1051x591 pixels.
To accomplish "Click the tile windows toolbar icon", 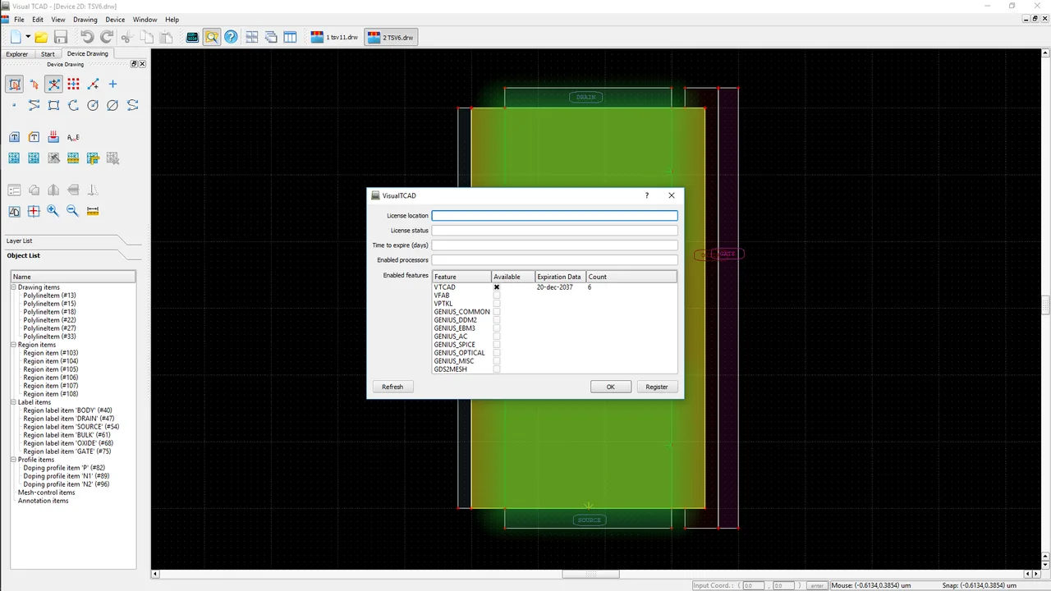I will pyautogui.click(x=251, y=37).
